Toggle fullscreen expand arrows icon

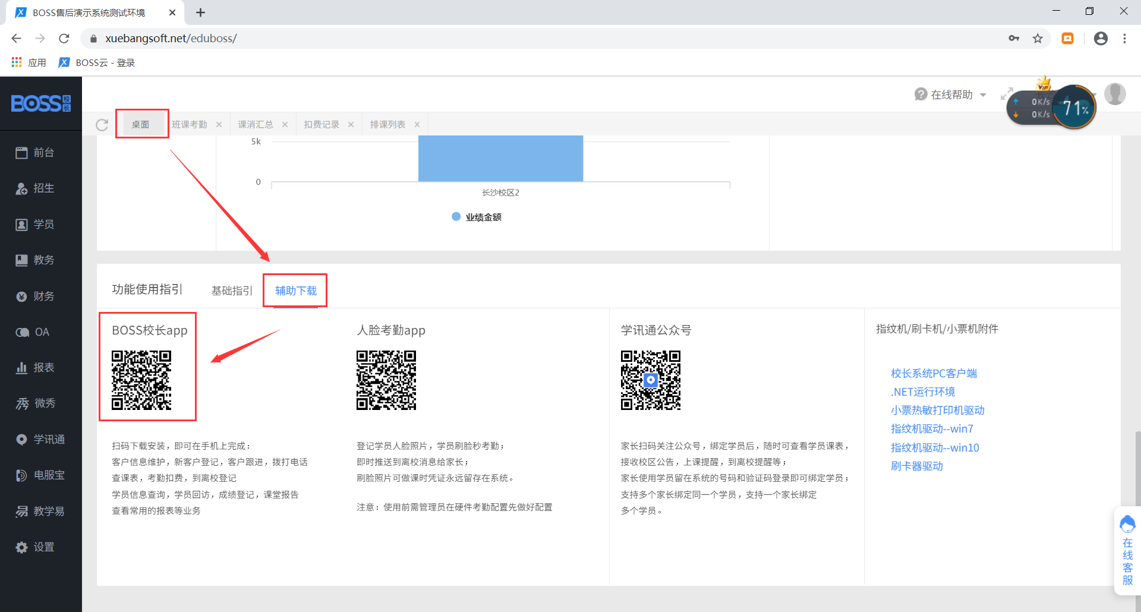click(1006, 94)
